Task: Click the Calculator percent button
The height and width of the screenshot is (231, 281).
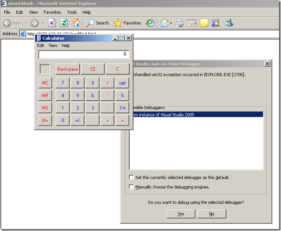Action: pyautogui.click(x=123, y=95)
